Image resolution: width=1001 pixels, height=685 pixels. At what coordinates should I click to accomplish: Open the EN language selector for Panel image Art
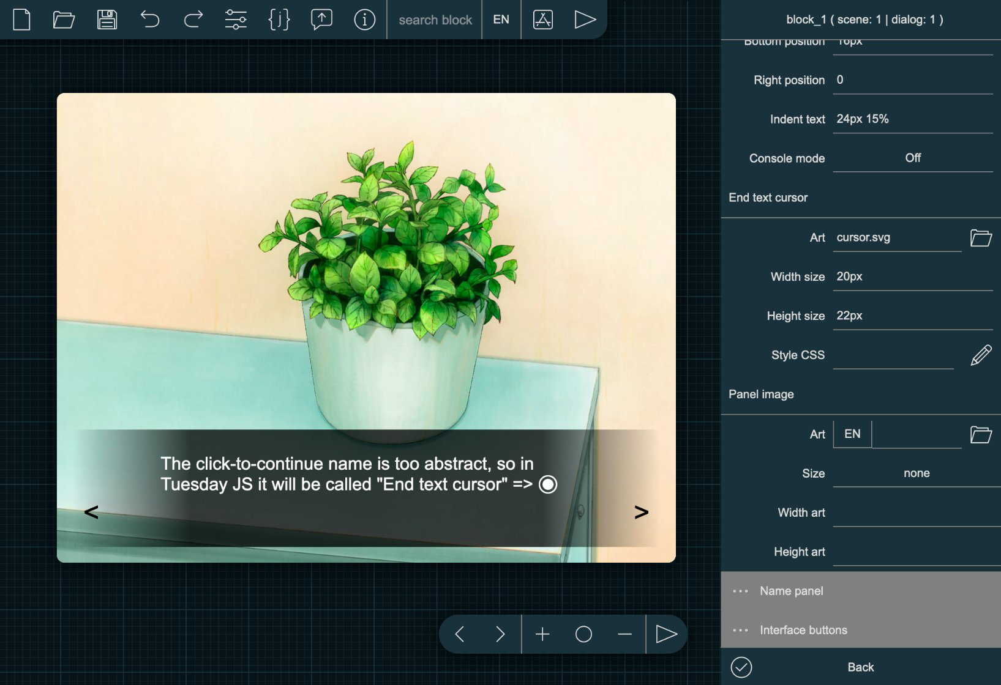coord(852,434)
